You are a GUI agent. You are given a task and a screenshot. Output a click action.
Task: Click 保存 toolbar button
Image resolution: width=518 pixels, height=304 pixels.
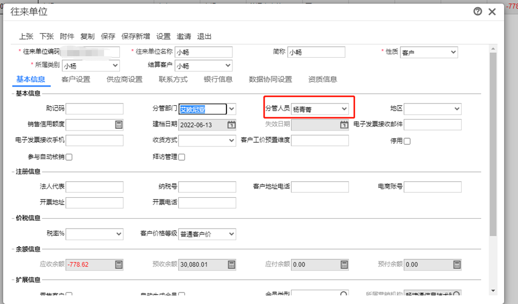pyautogui.click(x=108, y=36)
